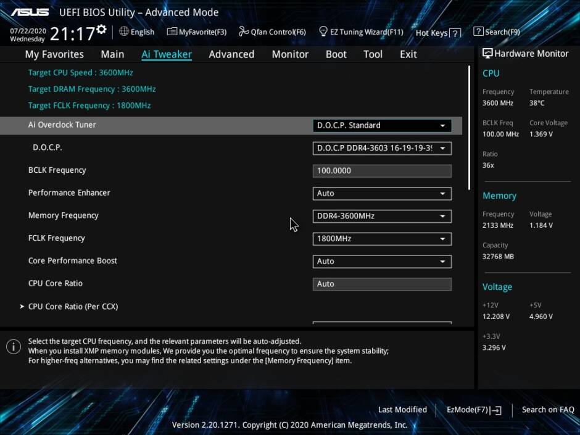Click the +3.3V reading 3.296 V
The width and height of the screenshot is (580, 435).
coord(494,348)
